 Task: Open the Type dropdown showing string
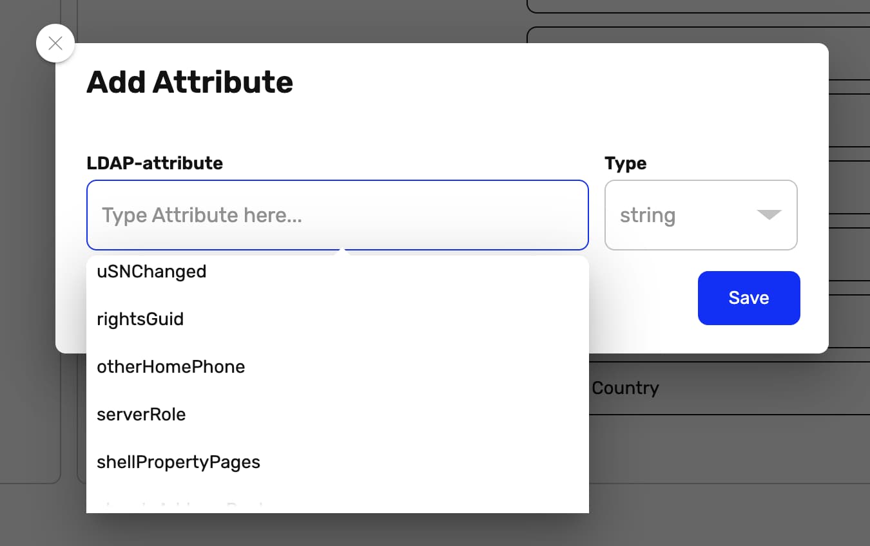701,215
